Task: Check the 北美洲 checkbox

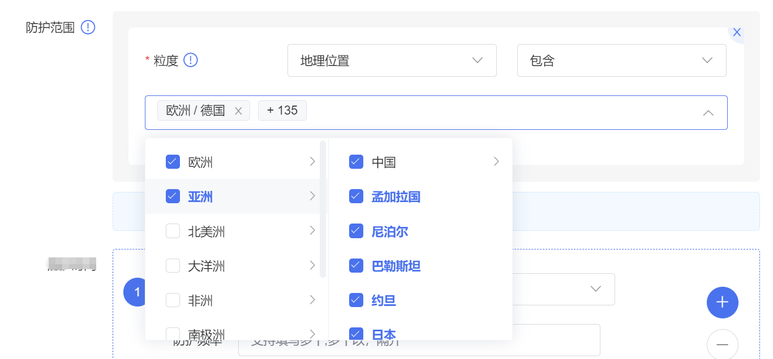Action: pos(173,231)
